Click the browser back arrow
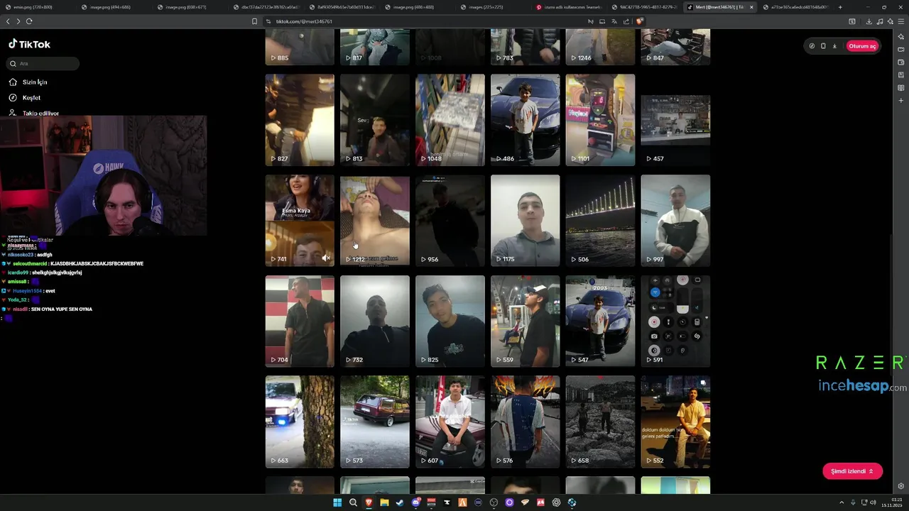 8,21
